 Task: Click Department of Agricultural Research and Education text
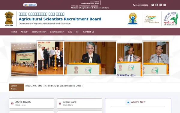[x=44, y=24]
